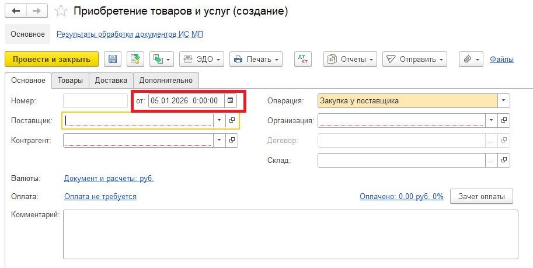
Task: Open the Организация record with open icon
Action: coord(504,120)
